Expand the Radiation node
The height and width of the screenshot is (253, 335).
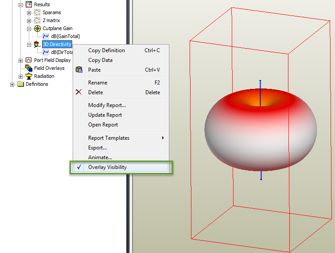point(20,77)
